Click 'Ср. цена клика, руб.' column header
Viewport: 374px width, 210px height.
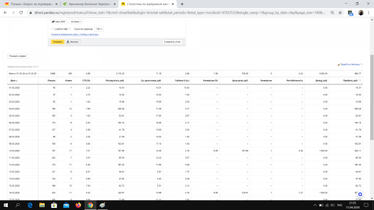point(151,81)
